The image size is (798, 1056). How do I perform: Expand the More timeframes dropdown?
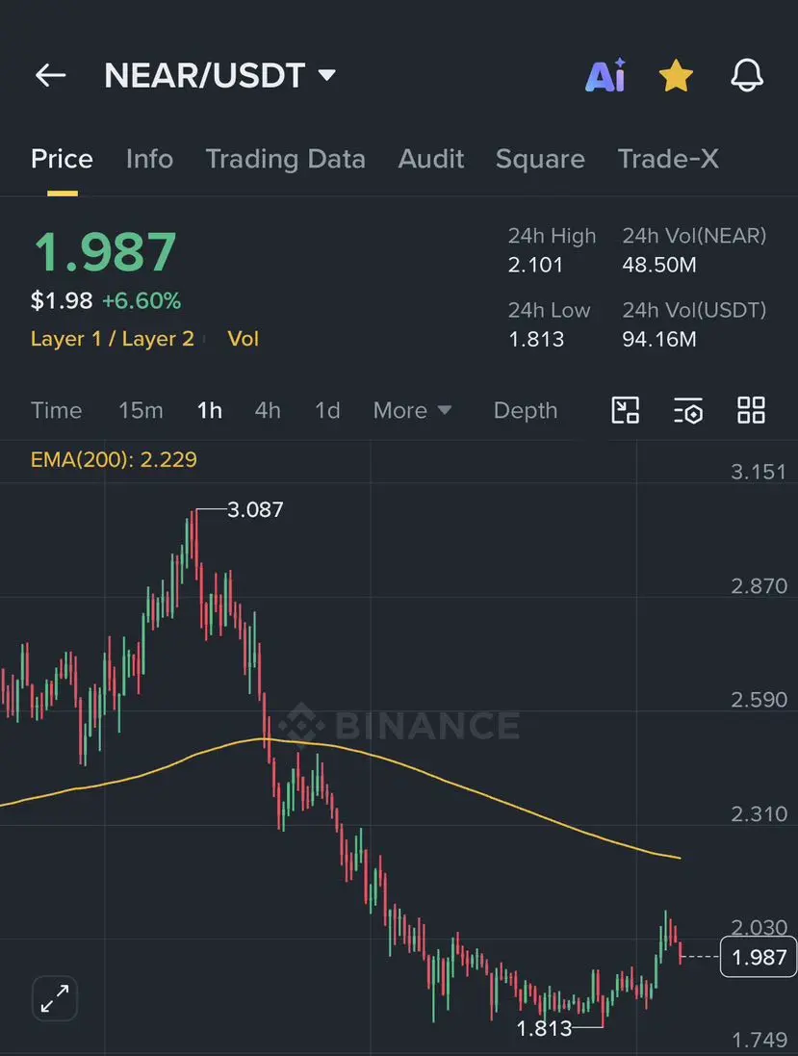pos(412,410)
